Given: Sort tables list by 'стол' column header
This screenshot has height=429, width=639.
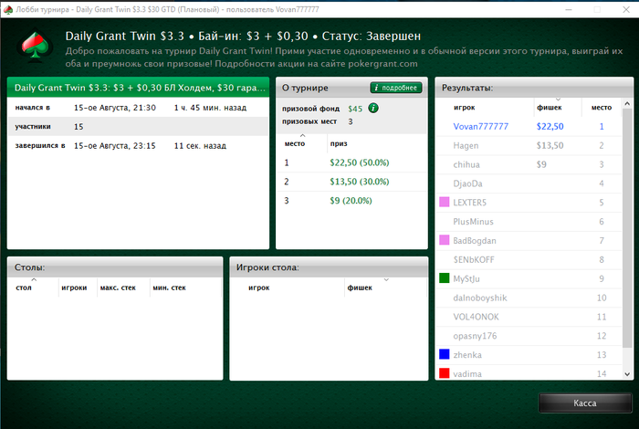Looking at the screenshot, I should 24,288.
